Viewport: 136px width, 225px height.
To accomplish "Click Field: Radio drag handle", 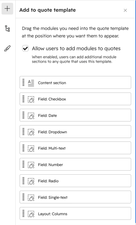I will pyautogui.click(x=23, y=181).
